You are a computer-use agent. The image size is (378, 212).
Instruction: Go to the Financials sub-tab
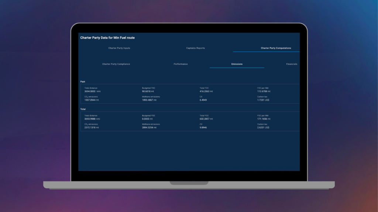291,64
